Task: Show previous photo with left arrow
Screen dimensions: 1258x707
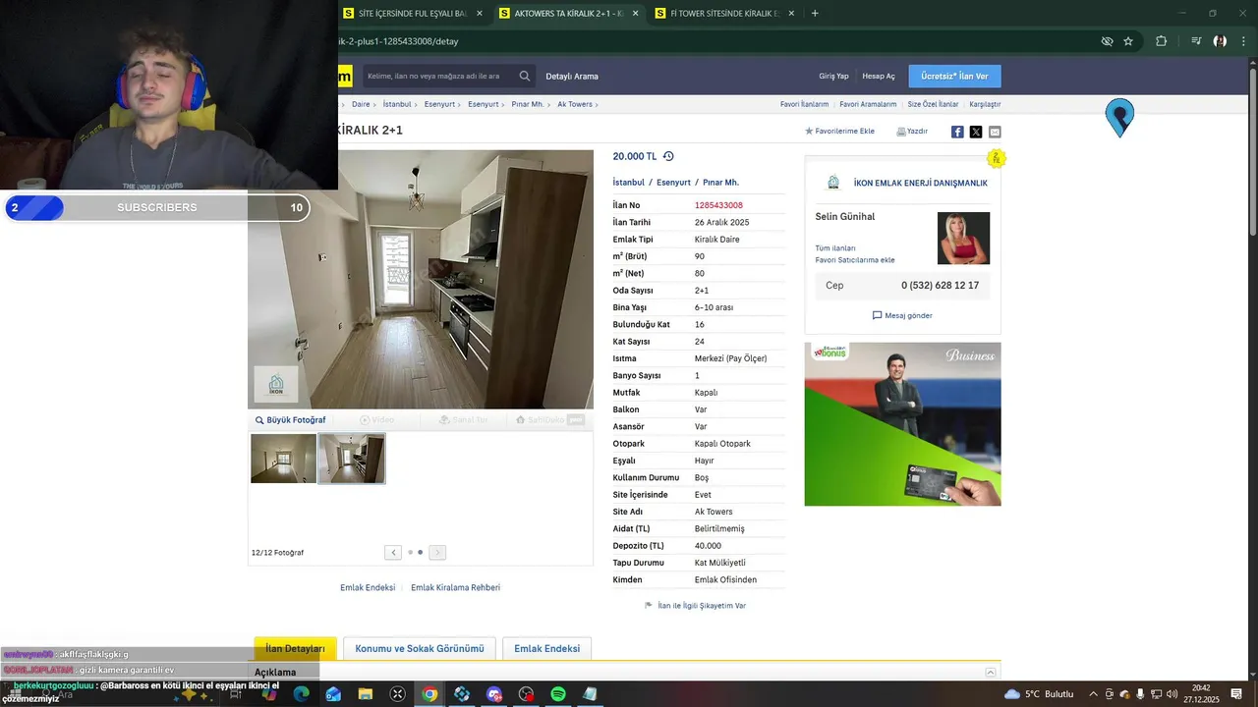Action: [393, 553]
